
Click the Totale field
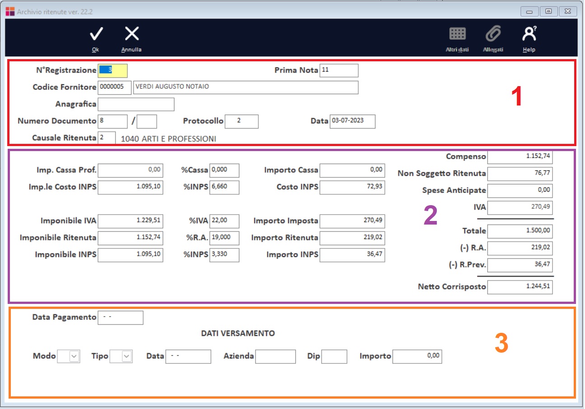click(520, 231)
